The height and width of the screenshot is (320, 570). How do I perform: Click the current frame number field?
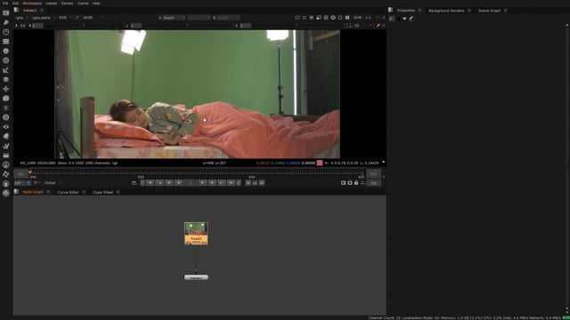coord(191,183)
